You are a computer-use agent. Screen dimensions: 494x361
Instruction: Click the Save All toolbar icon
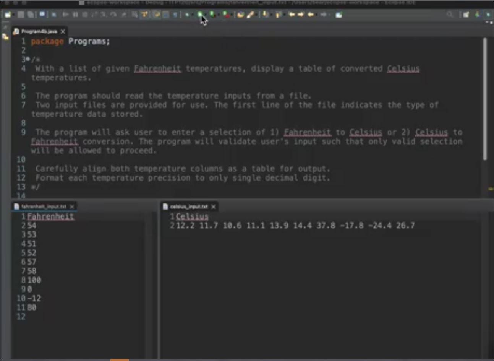coord(30,15)
